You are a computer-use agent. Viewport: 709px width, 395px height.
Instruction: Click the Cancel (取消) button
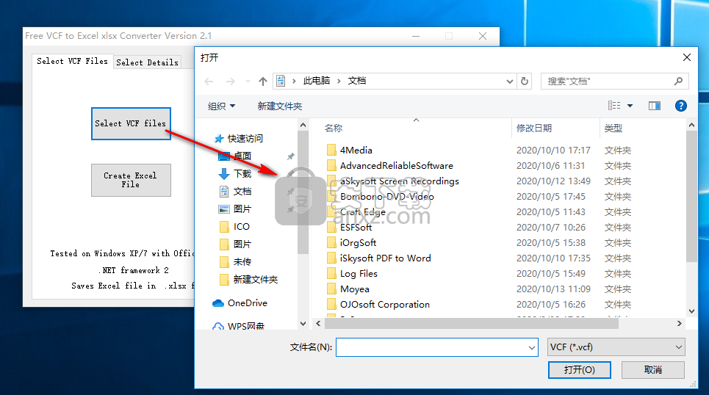click(652, 370)
